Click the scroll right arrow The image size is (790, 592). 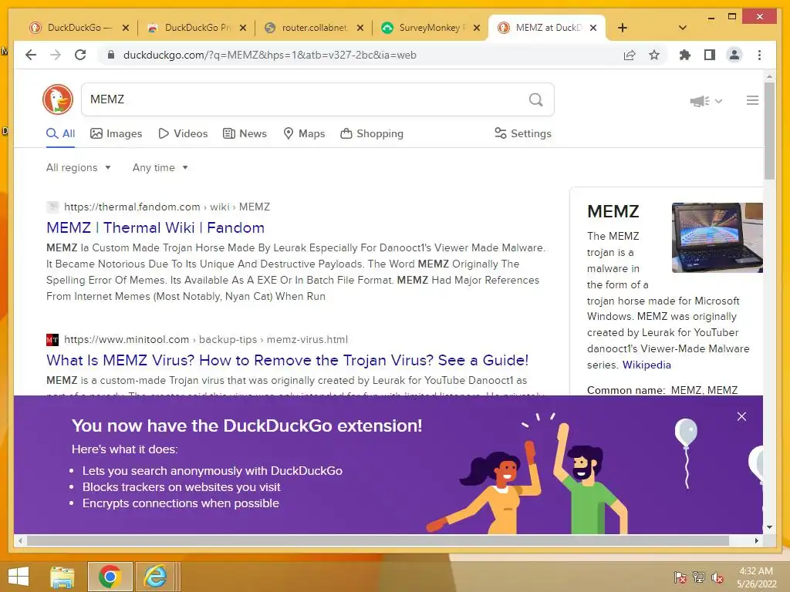coord(757,540)
